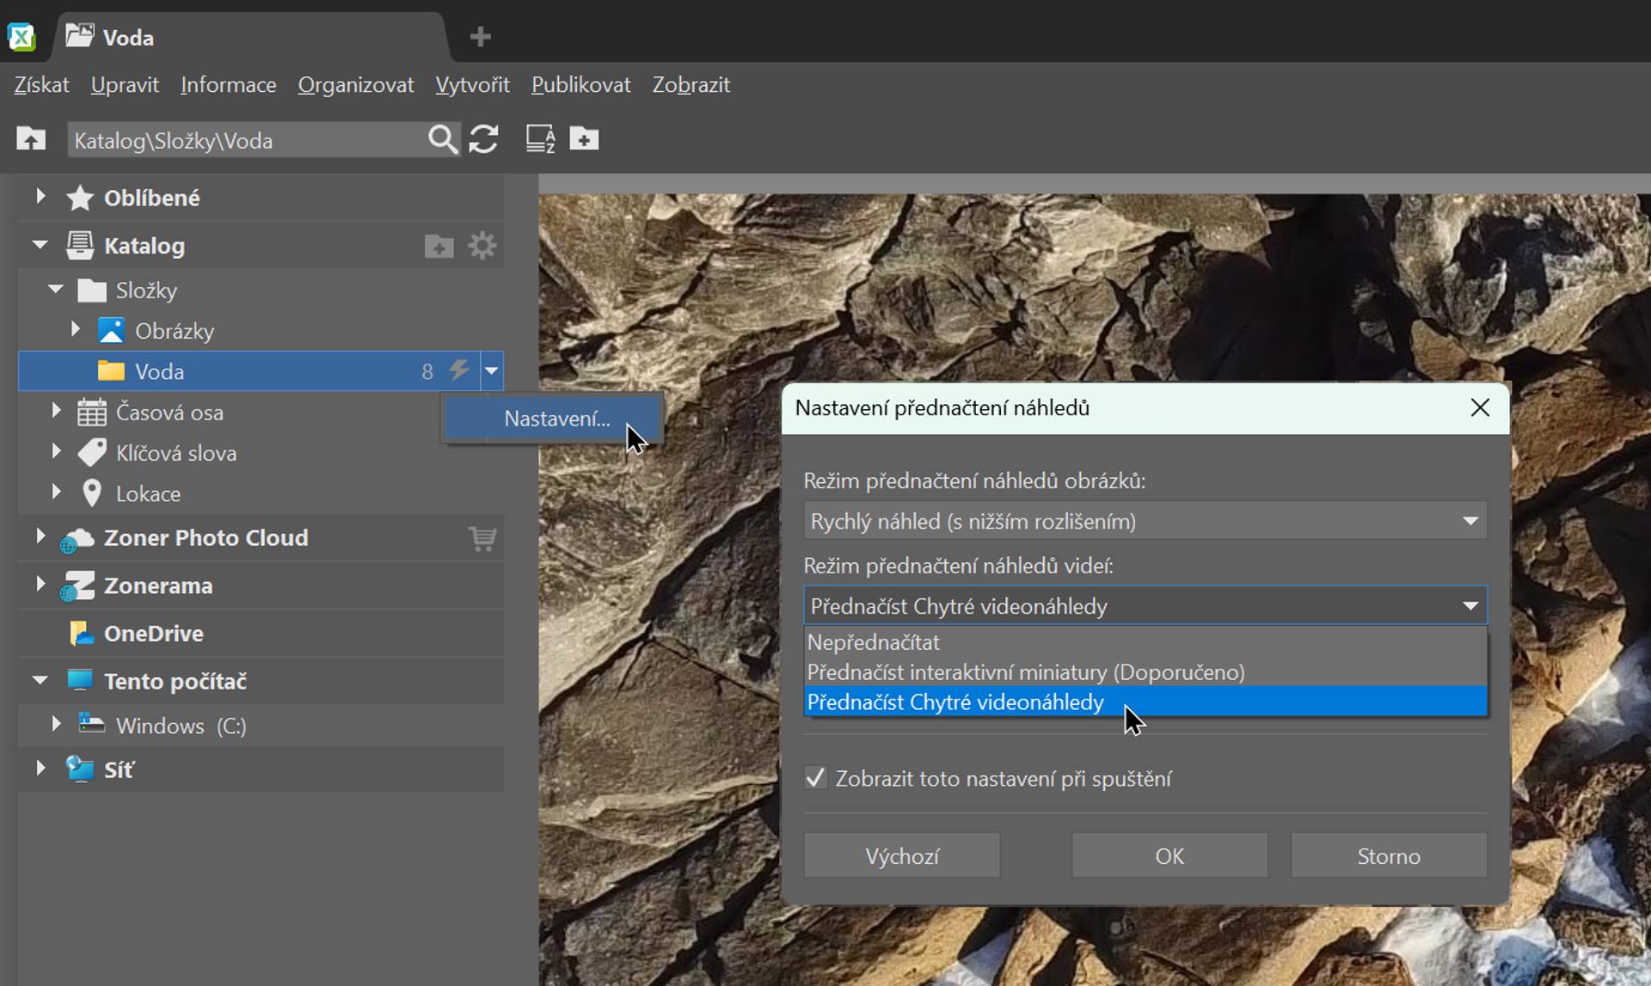Confirm dialog with OK button
Viewport: 1651px width, 986px height.
point(1169,855)
